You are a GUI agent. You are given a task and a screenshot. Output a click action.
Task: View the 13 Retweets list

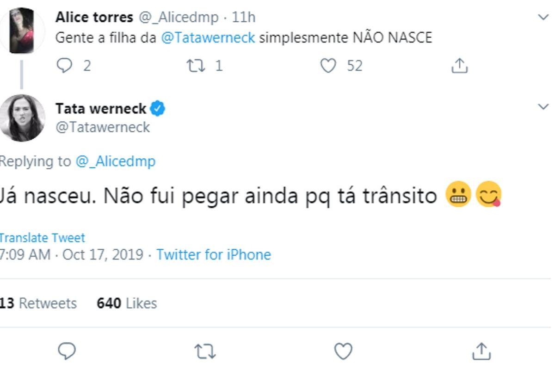tap(38, 303)
